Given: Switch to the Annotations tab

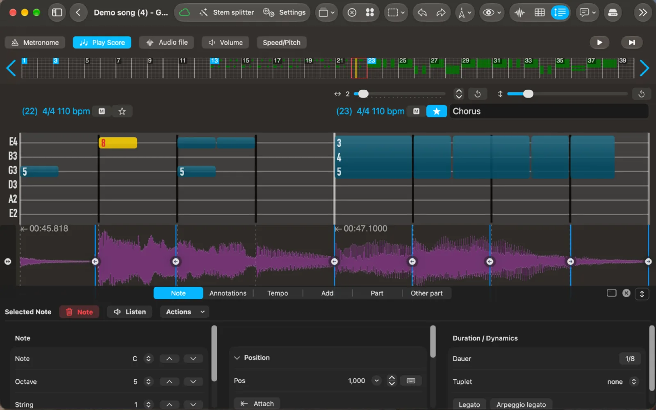Looking at the screenshot, I should tap(228, 293).
